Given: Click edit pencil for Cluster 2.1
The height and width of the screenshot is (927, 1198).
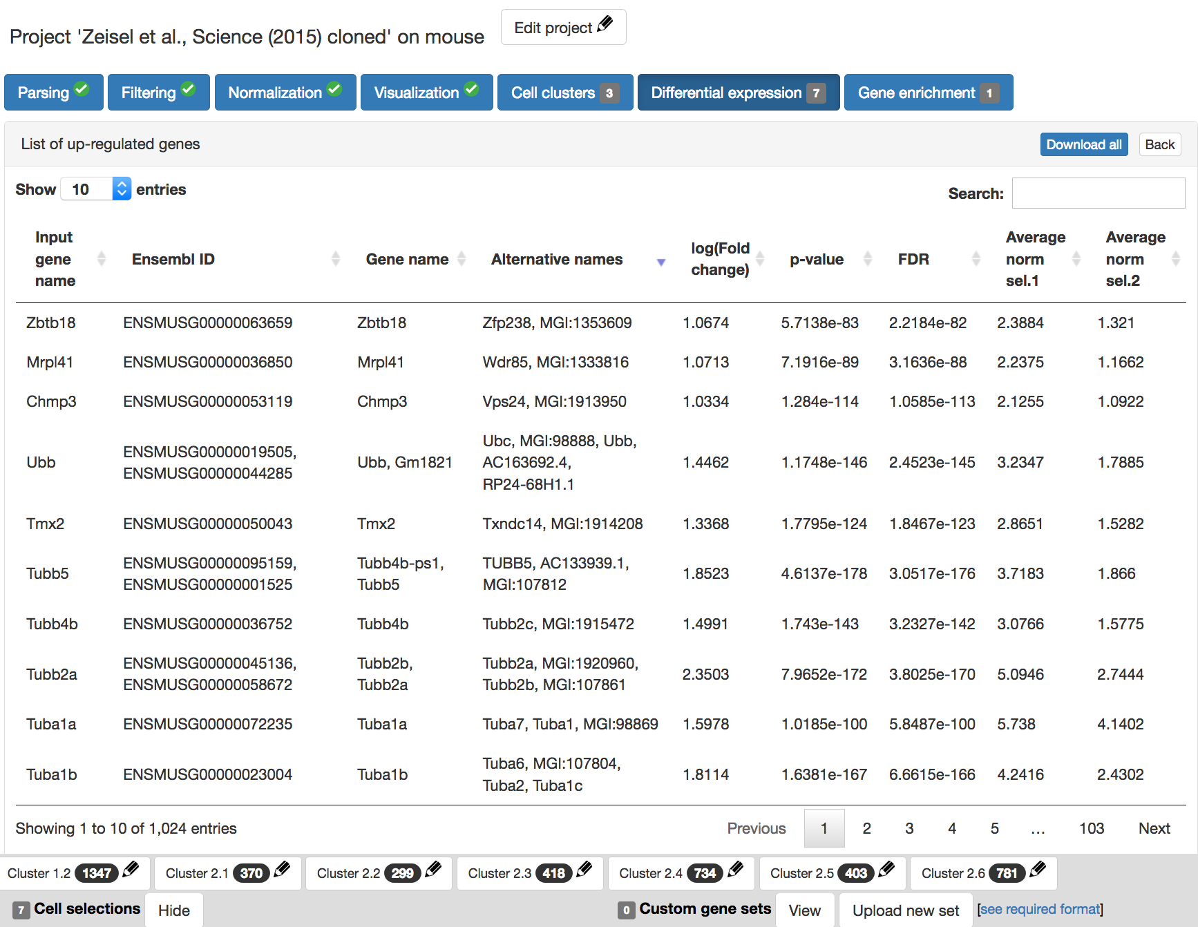Looking at the screenshot, I should point(282,870).
